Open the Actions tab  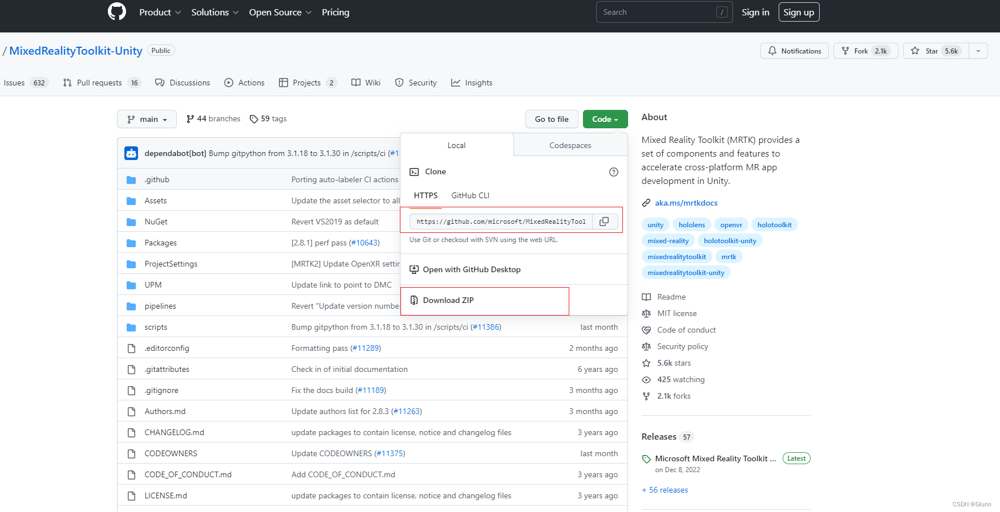[244, 83]
